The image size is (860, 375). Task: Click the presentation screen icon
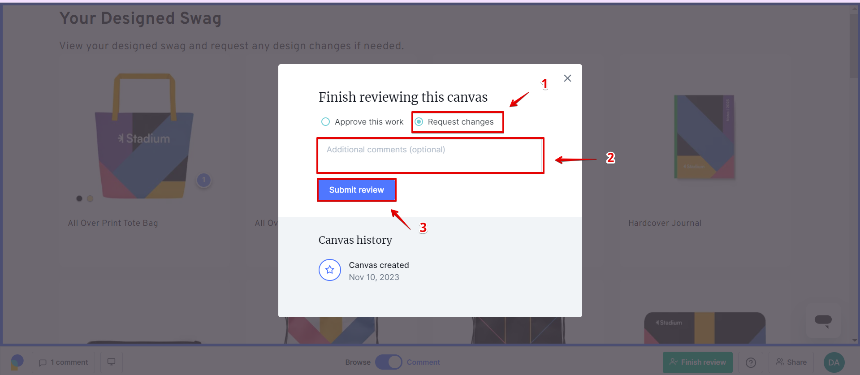click(x=112, y=362)
